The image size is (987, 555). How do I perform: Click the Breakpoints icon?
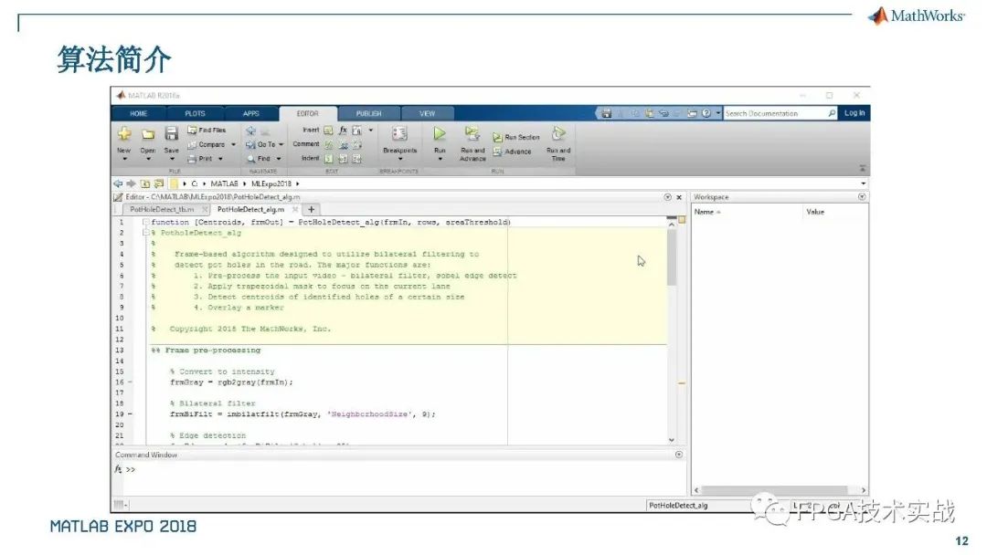(x=399, y=133)
